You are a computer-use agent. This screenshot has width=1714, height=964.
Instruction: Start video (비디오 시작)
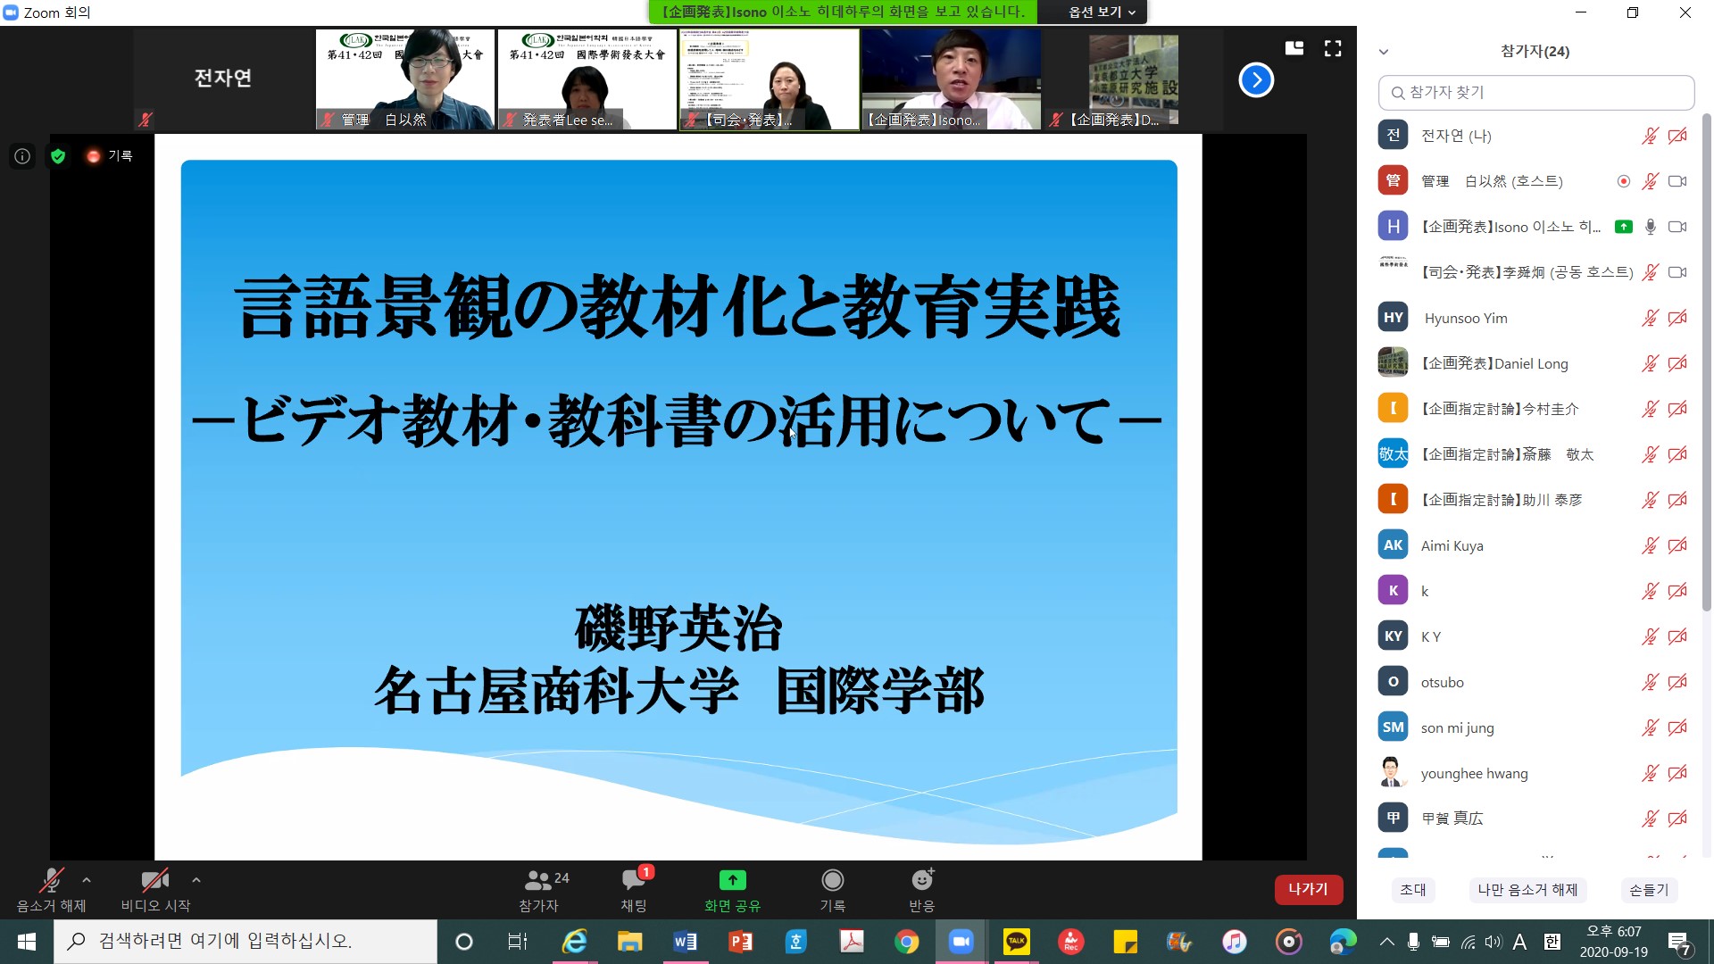point(155,882)
